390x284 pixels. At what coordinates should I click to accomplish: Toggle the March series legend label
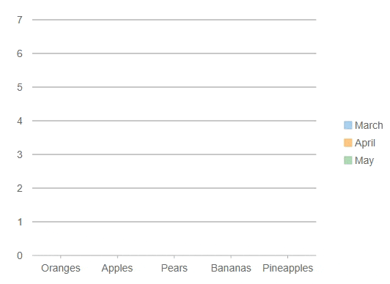click(369, 125)
